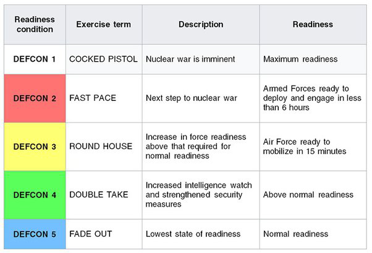This screenshot has height=253, width=372.
Task: Select the ROUND HOUSE cell
Action: (x=104, y=147)
